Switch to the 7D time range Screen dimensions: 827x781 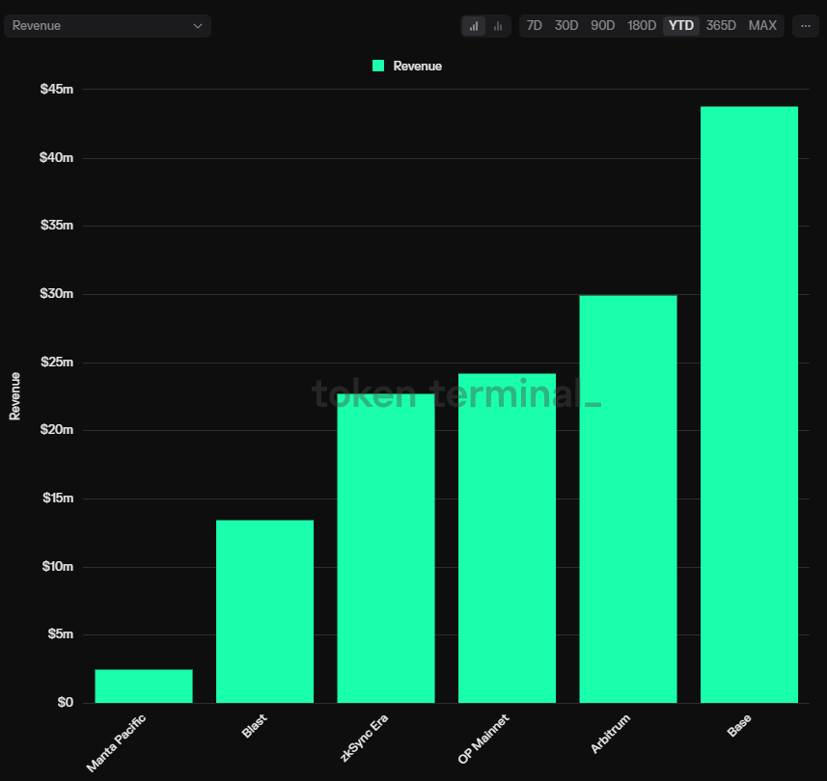pos(534,26)
